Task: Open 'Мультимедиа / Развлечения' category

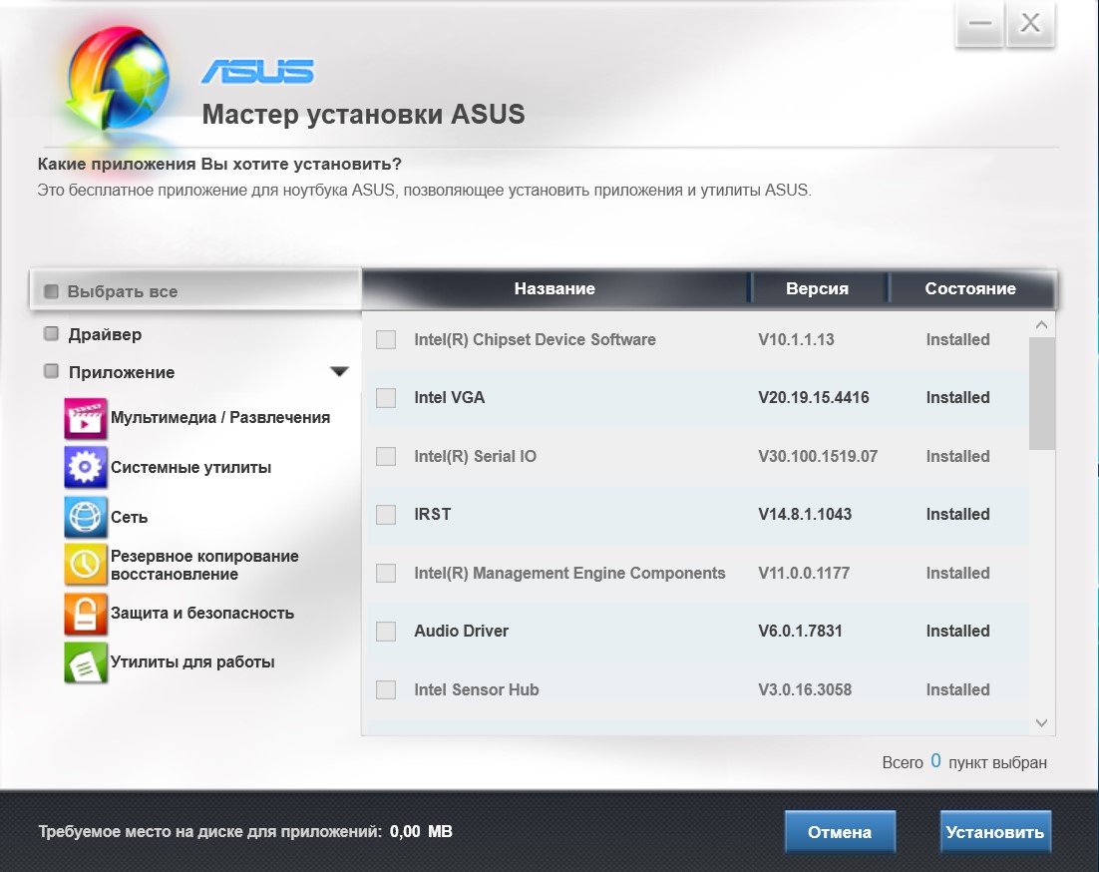Action: (x=220, y=418)
